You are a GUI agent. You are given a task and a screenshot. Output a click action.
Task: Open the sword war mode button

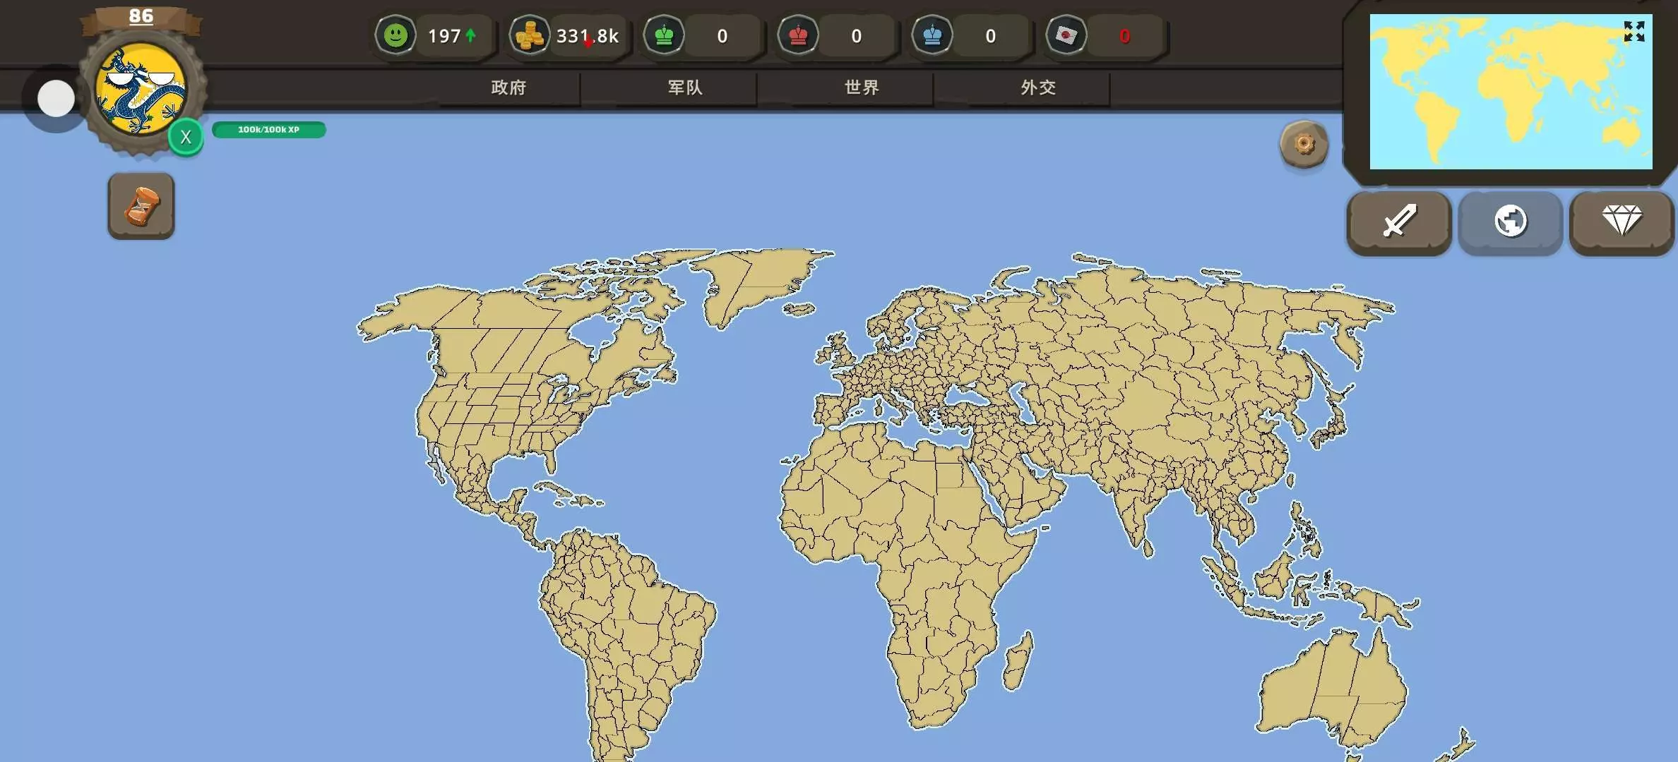click(1399, 222)
